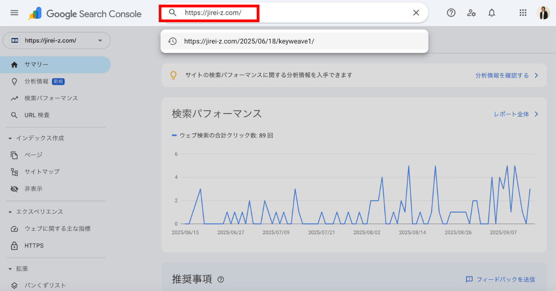
Task: Click the gauge icon beside ウェブに関する主な指標
Action: [14, 229]
